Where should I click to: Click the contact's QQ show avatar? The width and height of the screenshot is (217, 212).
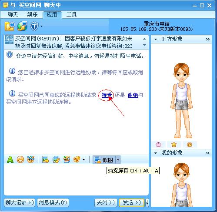[181, 100]
